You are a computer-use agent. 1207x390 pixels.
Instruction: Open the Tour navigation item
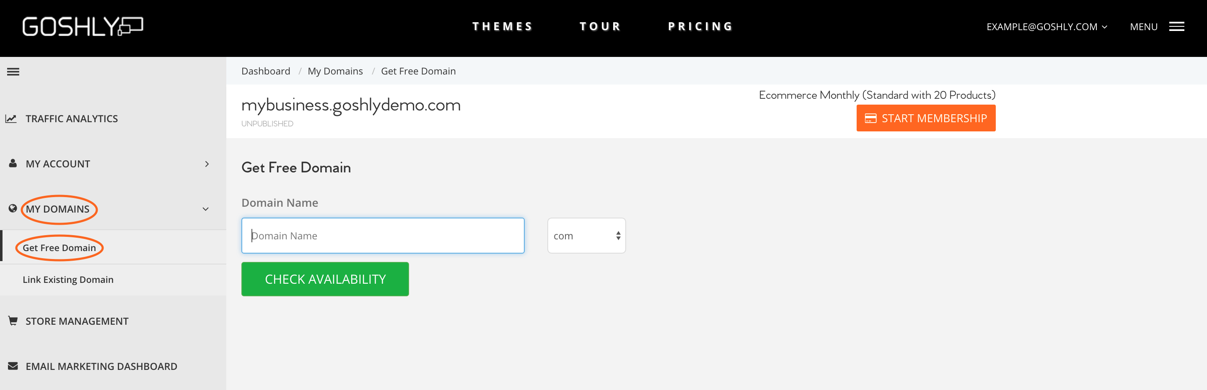pyautogui.click(x=600, y=26)
